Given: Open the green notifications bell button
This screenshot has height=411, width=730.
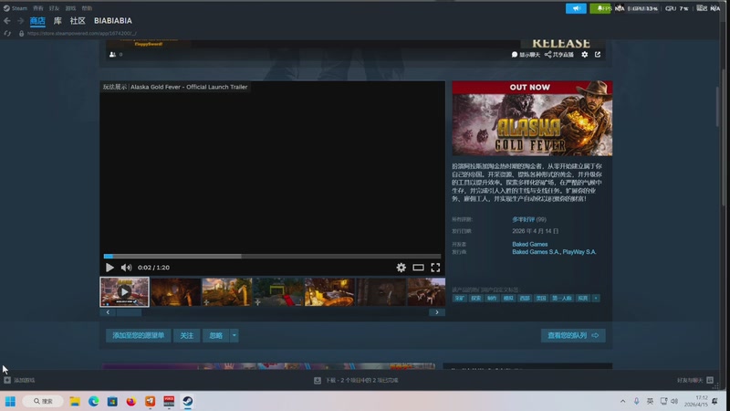Looking at the screenshot, I should pyautogui.click(x=600, y=8).
